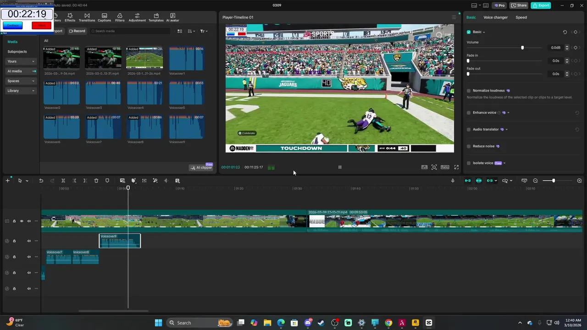Open the Captions panel
This screenshot has width=587, height=330.
(x=104, y=17)
